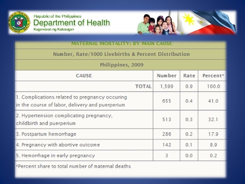Click '4. Pregnancy with abortive outcome' label
The image size is (245, 184).
[58, 145]
